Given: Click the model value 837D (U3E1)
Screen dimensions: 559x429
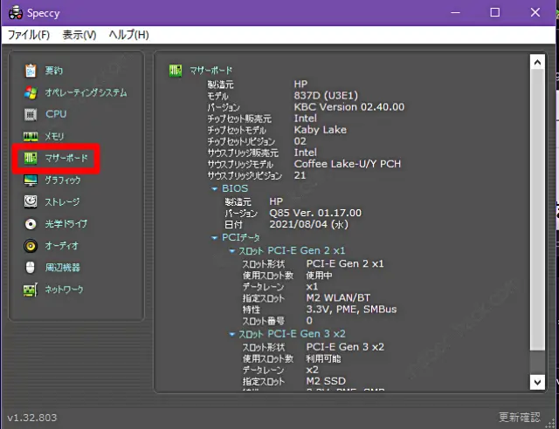Looking at the screenshot, I should point(326,95).
